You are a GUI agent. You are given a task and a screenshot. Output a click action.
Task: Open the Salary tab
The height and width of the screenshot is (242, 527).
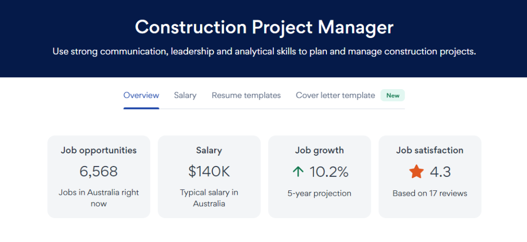pos(185,95)
